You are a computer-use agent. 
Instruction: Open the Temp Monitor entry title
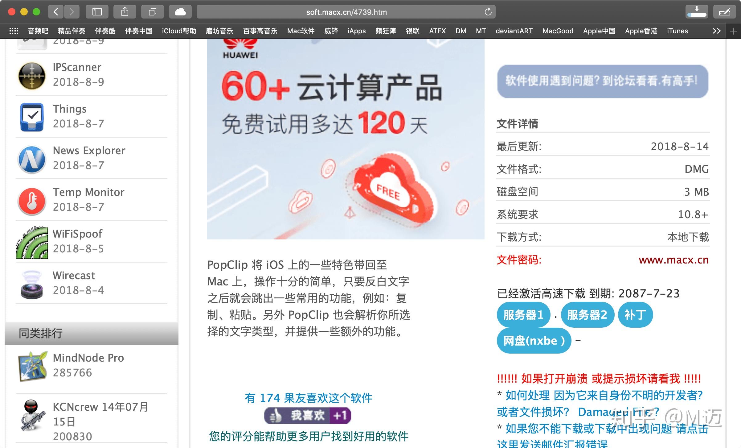pos(88,192)
